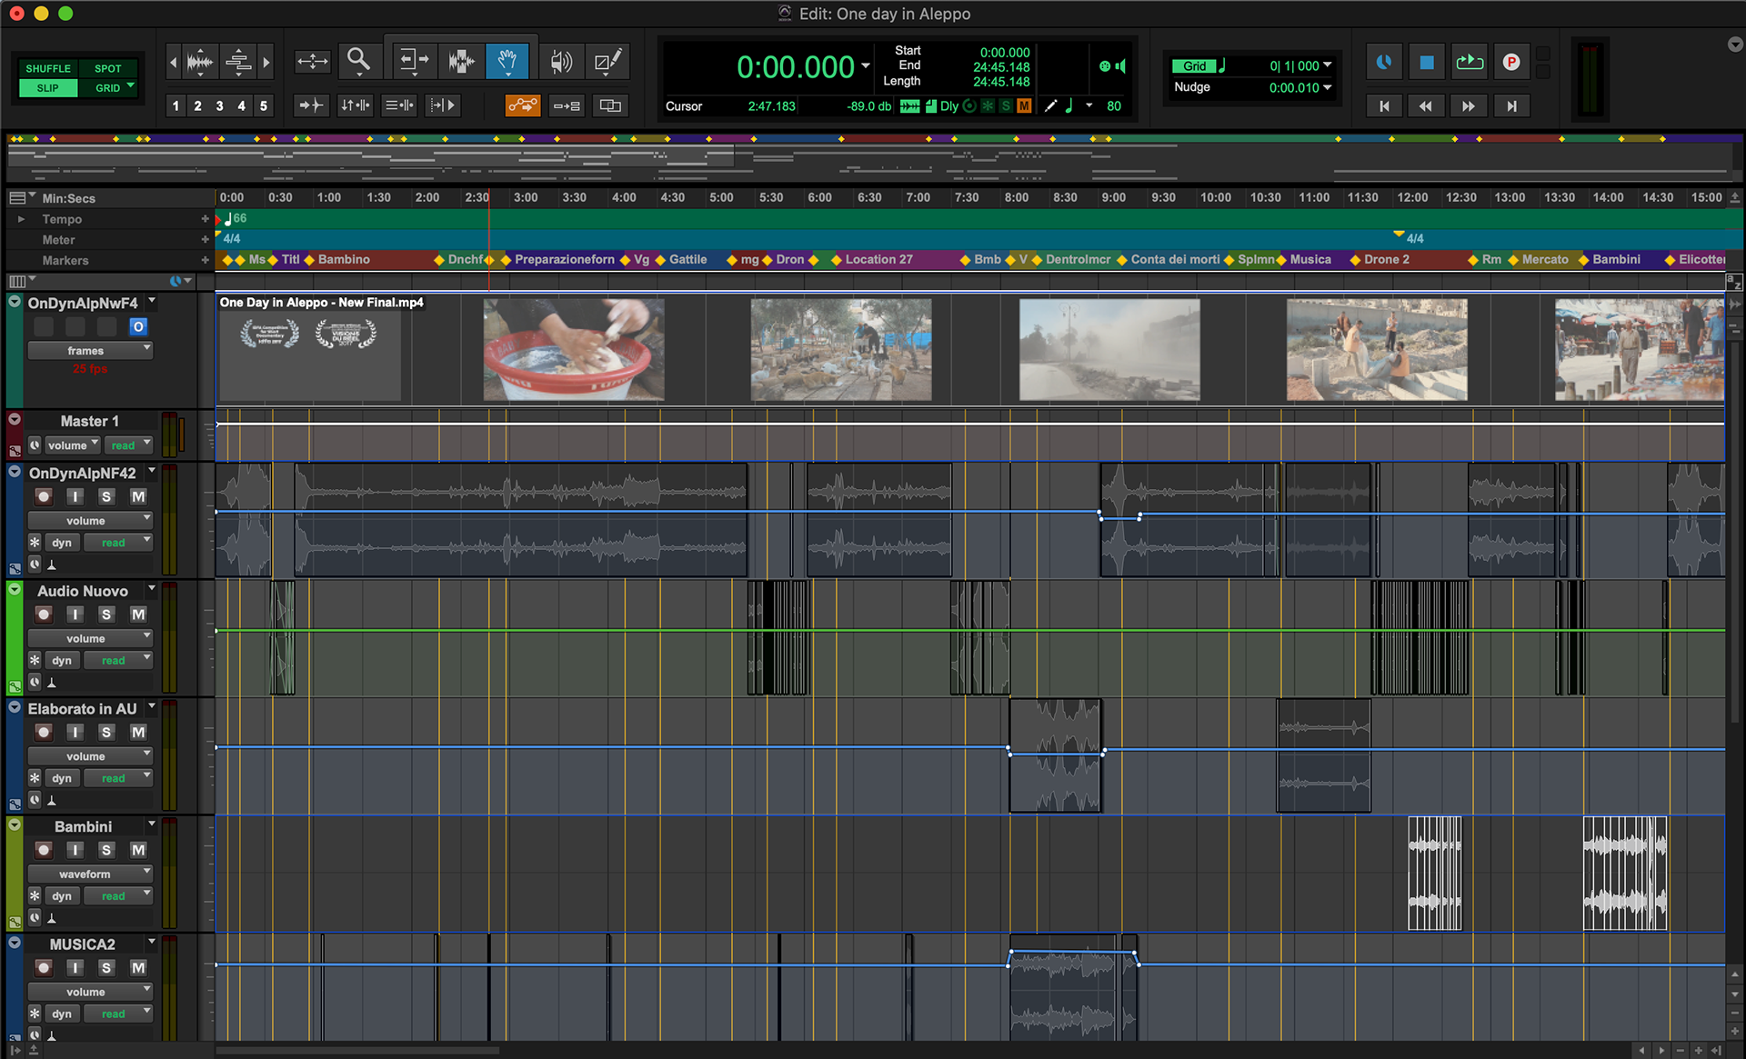The height and width of the screenshot is (1059, 1746).
Task: Select the Scrubber speaker tool
Action: click(x=561, y=61)
